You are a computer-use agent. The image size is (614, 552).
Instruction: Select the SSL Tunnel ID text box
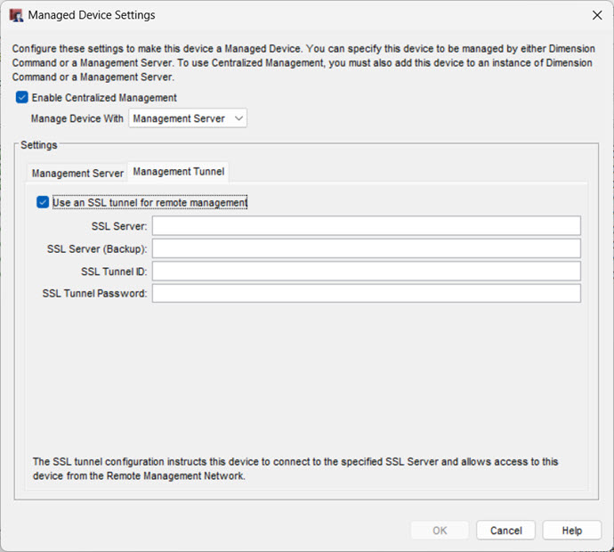pos(366,271)
